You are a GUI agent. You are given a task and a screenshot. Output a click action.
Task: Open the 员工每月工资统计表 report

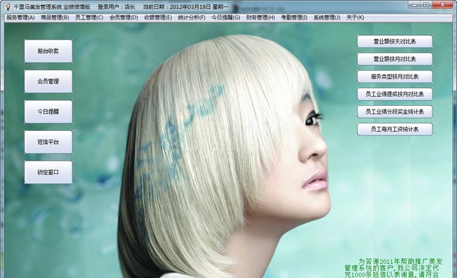395,129
